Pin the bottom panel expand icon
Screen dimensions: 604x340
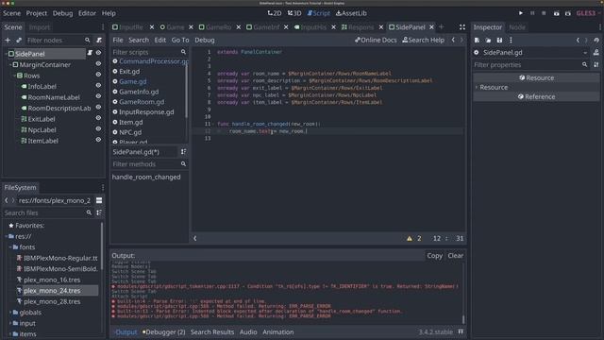click(x=461, y=331)
